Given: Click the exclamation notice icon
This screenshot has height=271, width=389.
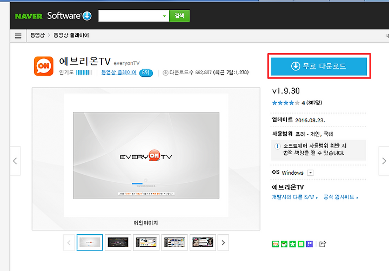Looking at the screenshot, I should pos(277,146).
